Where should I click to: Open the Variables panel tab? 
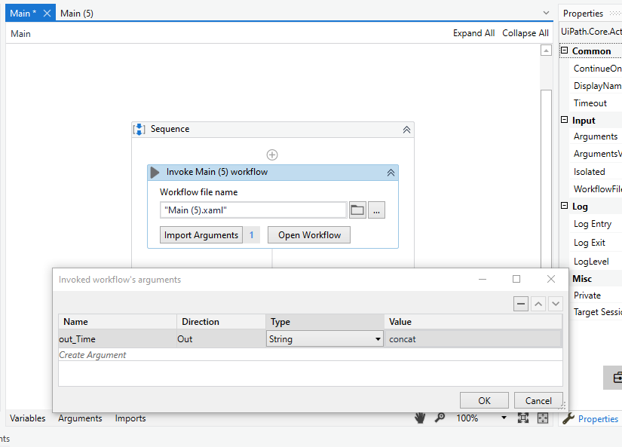(x=28, y=418)
